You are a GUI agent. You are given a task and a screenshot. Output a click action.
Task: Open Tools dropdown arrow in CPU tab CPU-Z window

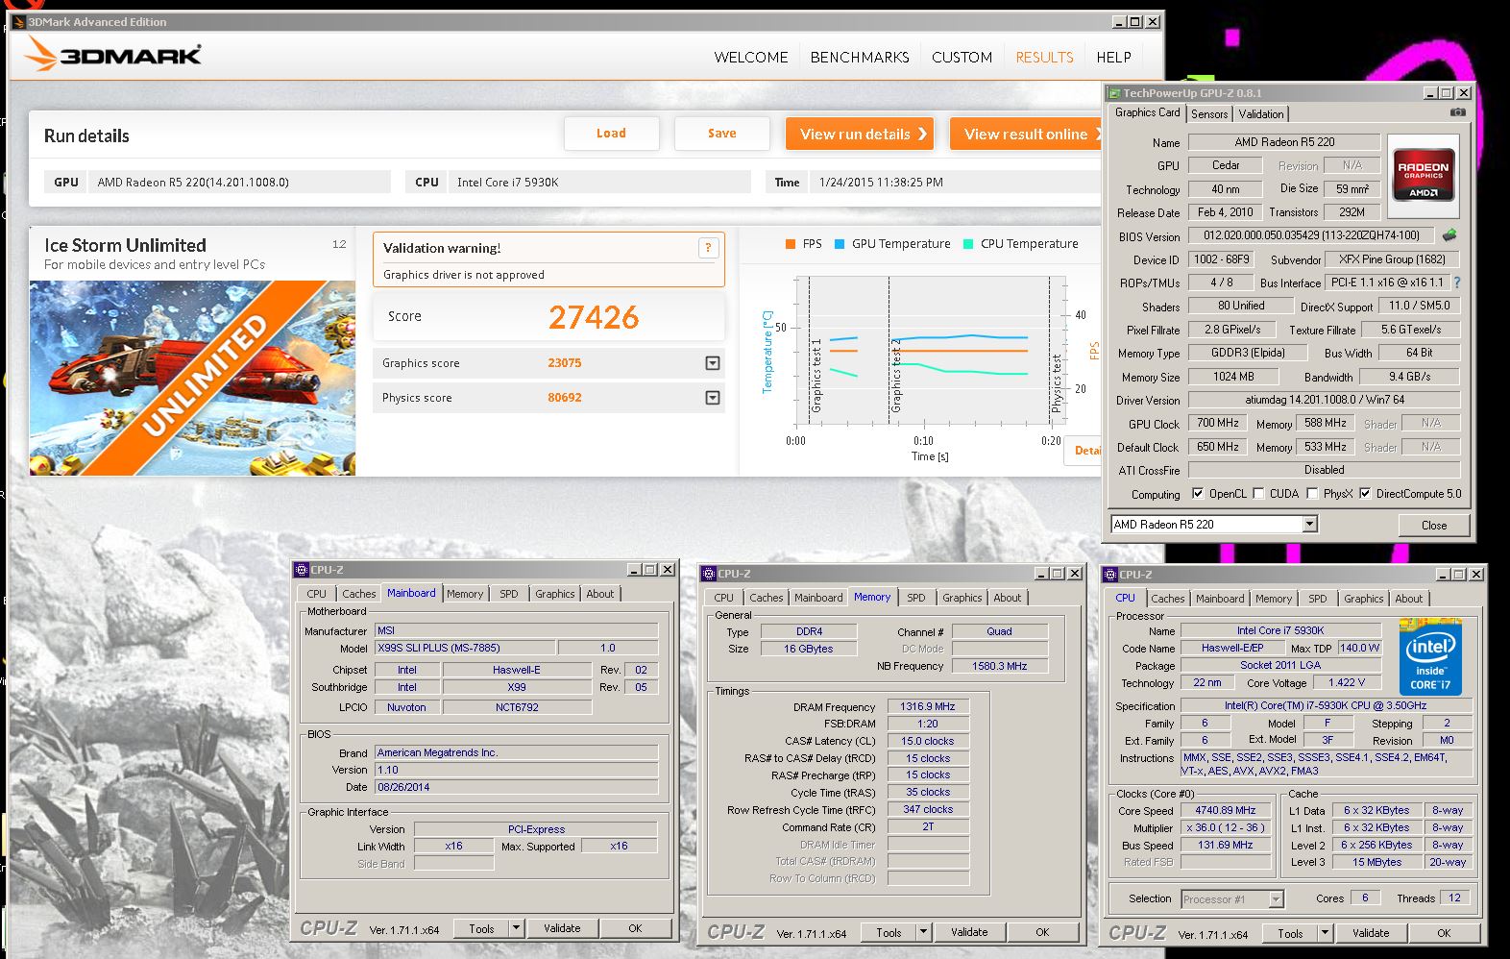click(x=1325, y=933)
